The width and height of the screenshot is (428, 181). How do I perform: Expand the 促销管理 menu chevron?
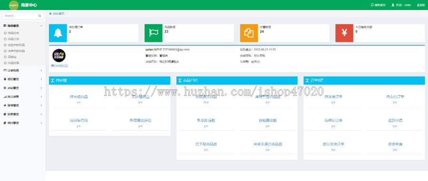[x=41, y=79]
